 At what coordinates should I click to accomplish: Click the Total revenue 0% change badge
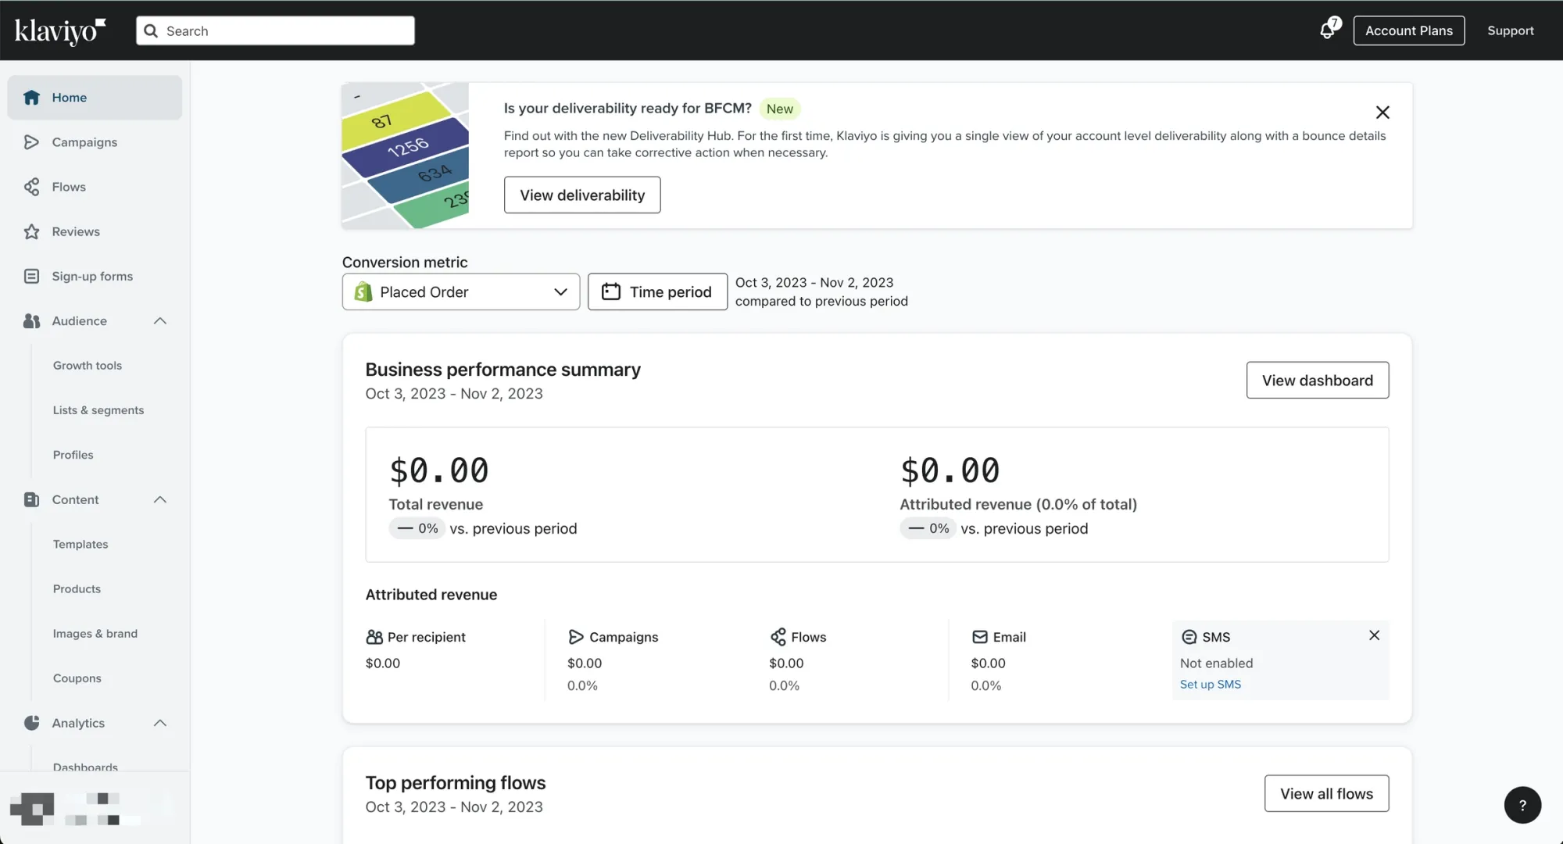[417, 528]
